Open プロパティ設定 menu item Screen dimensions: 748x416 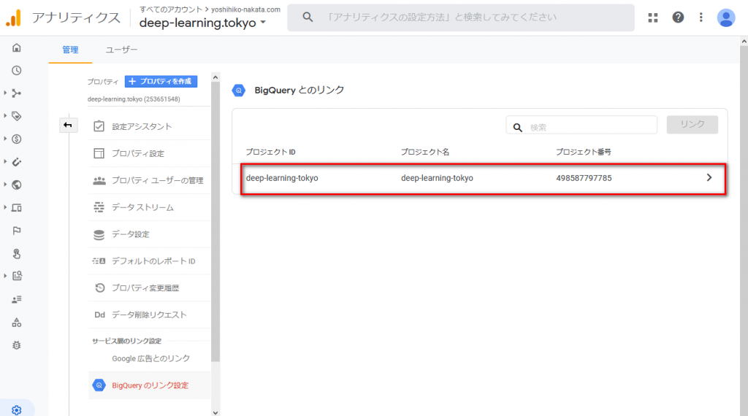click(149, 153)
